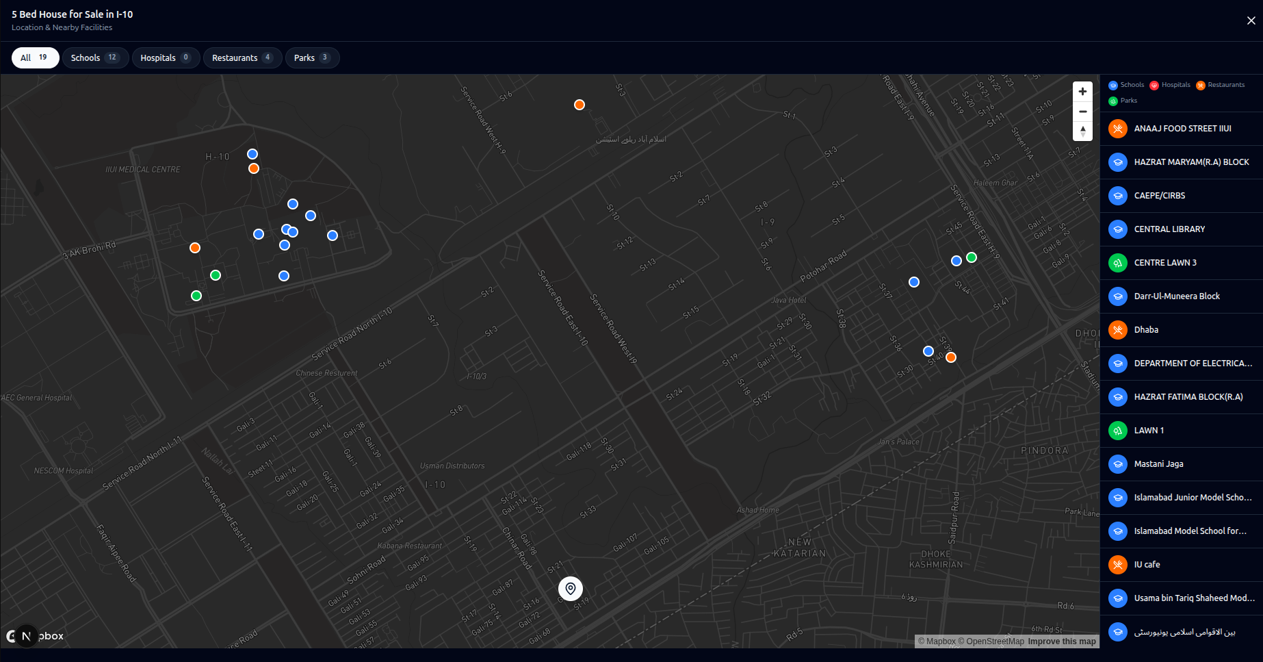This screenshot has width=1263, height=662.
Task: Click the school icon beside CAEPE/CIRBS
Action: (x=1117, y=196)
